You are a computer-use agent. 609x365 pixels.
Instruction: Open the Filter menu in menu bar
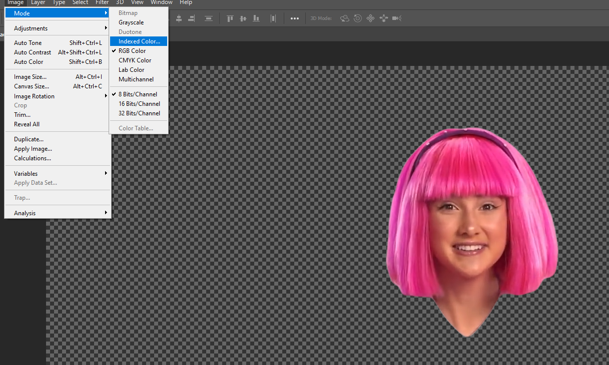pyautogui.click(x=102, y=2)
